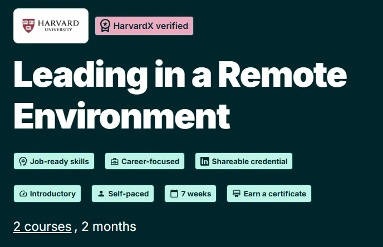Viewport: 383px width, 247px height.
Task: Click the HarvardX verified badge text
Action: click(151, 26)
